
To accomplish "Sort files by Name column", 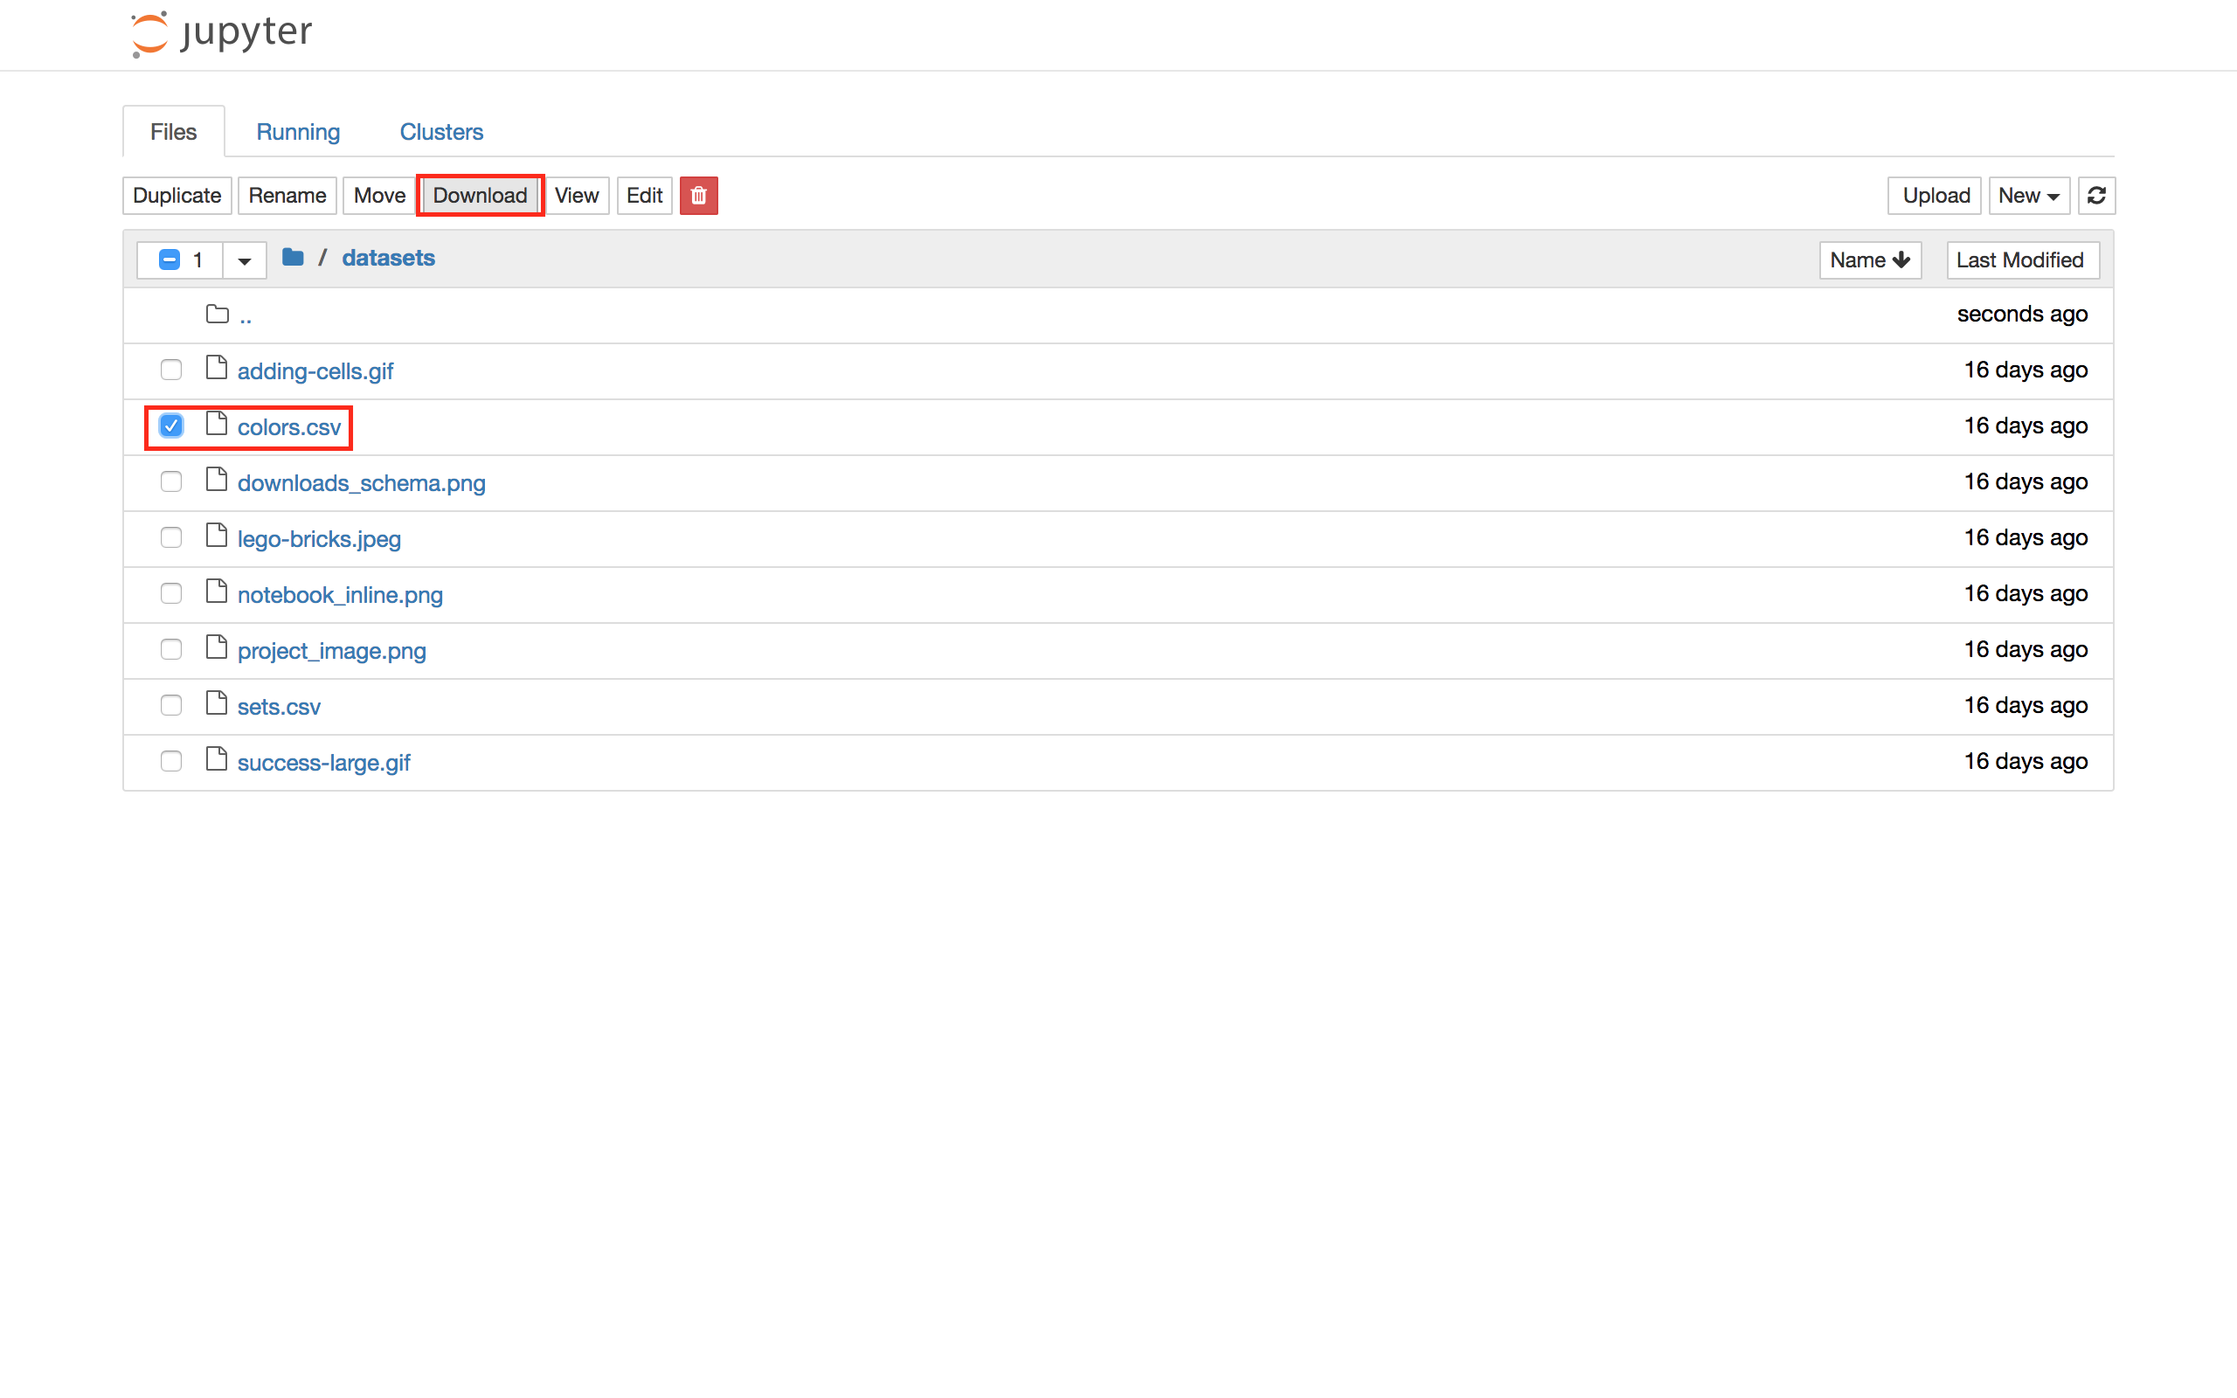I will pyautogui.click(x=1869, y=260).
